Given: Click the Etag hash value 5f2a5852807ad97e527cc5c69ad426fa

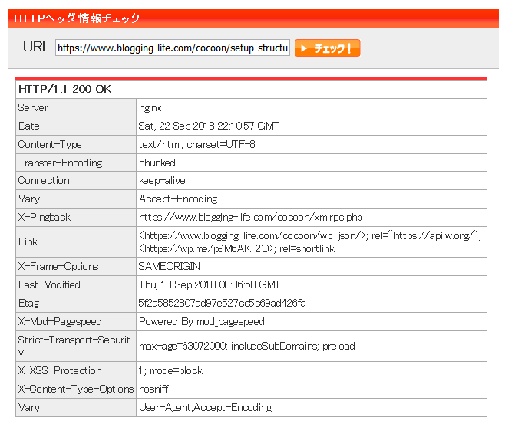Looking at the screenshot, I should click(222, 303).
